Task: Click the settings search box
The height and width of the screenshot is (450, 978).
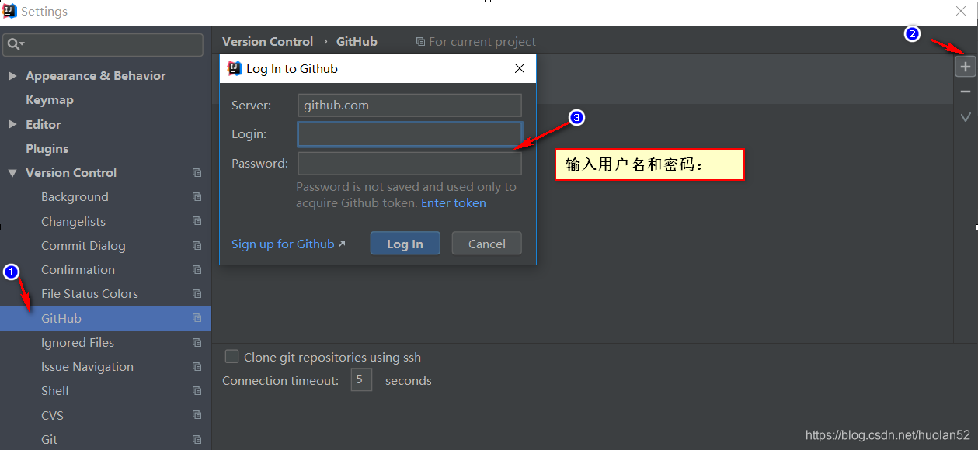Action: (103, 44)
